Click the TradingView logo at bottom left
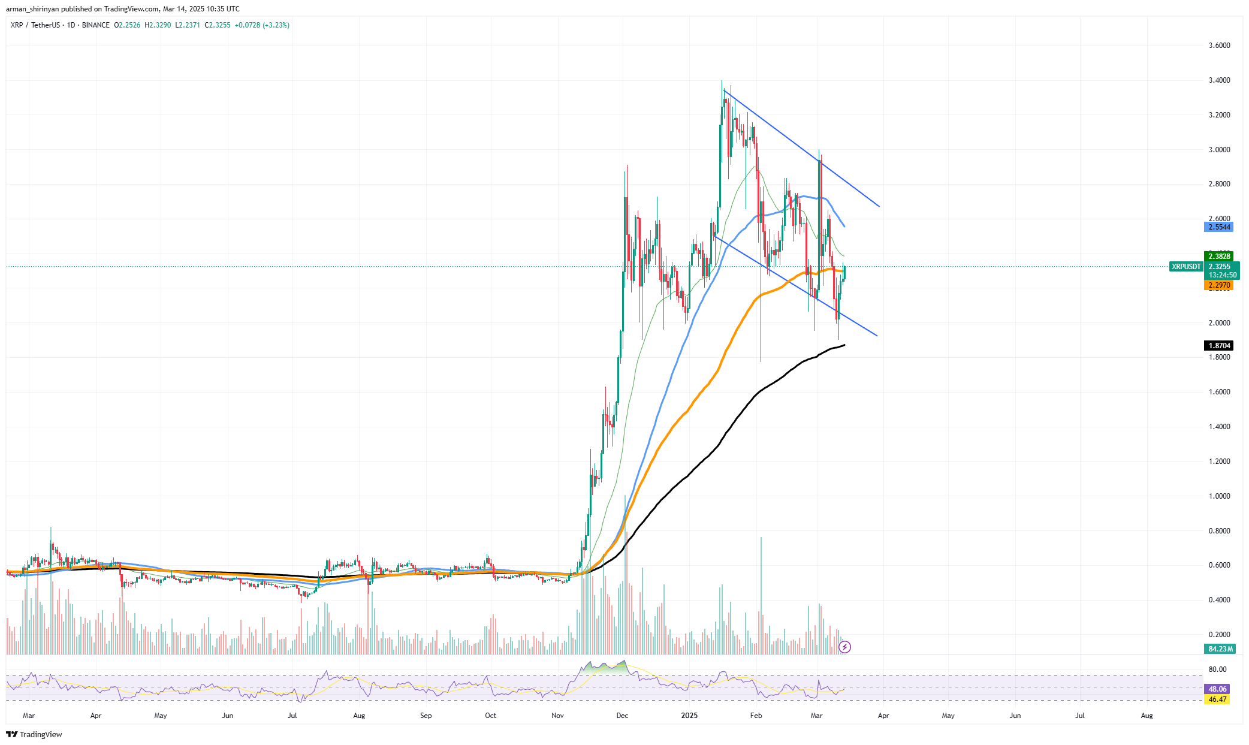The height and width of the screenshot is (745, 1249). coord(34,734)
